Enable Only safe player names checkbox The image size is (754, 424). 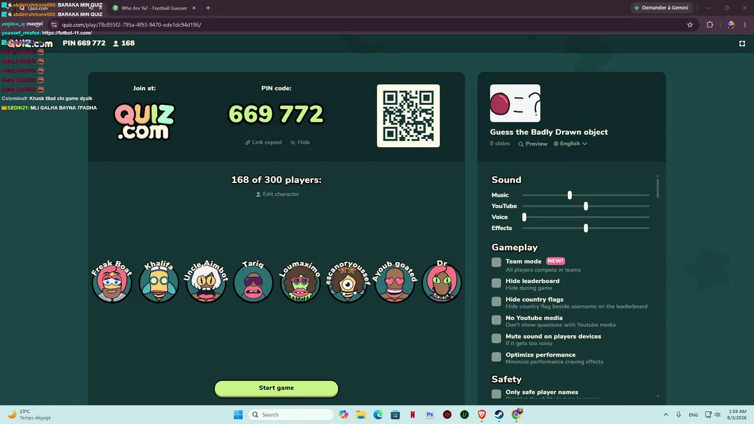tap(497, 394)
